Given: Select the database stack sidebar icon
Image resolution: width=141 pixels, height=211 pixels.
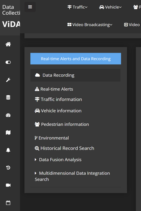Looking at the screenshot, I should (8, 97).
